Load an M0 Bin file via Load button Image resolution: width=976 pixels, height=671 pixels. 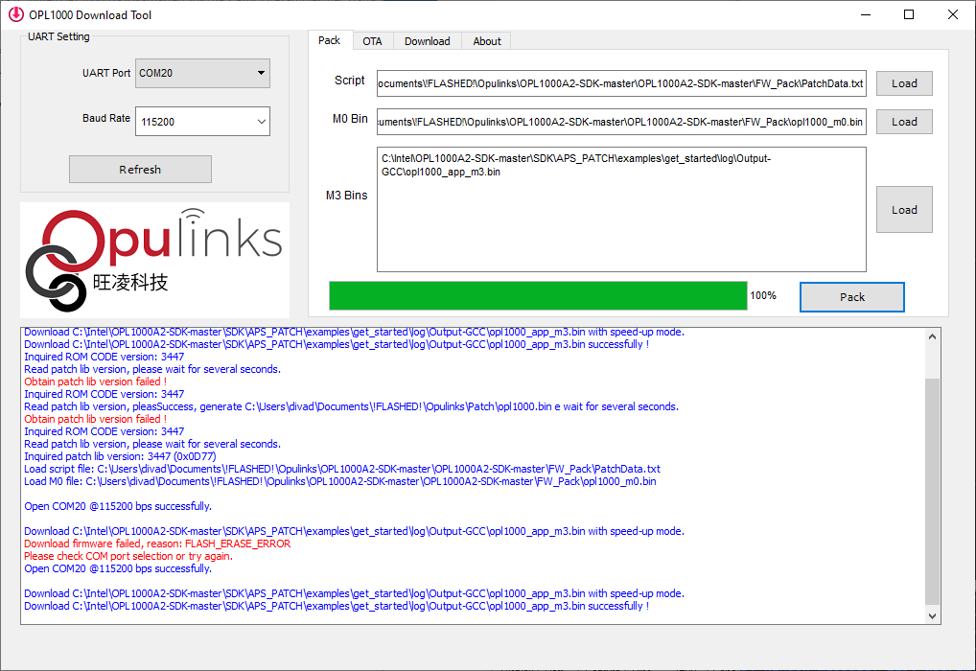click(x=904, y=122)
